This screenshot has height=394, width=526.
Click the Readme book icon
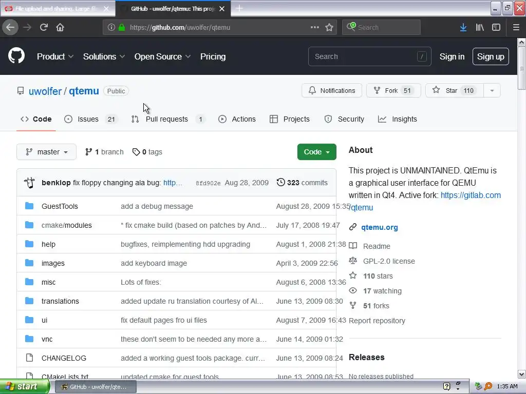click(x=353, y=246)
